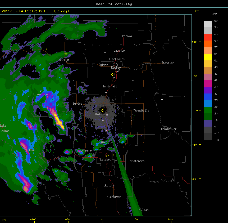
Task: Click the Limestone label
Action: click(40, 94)
